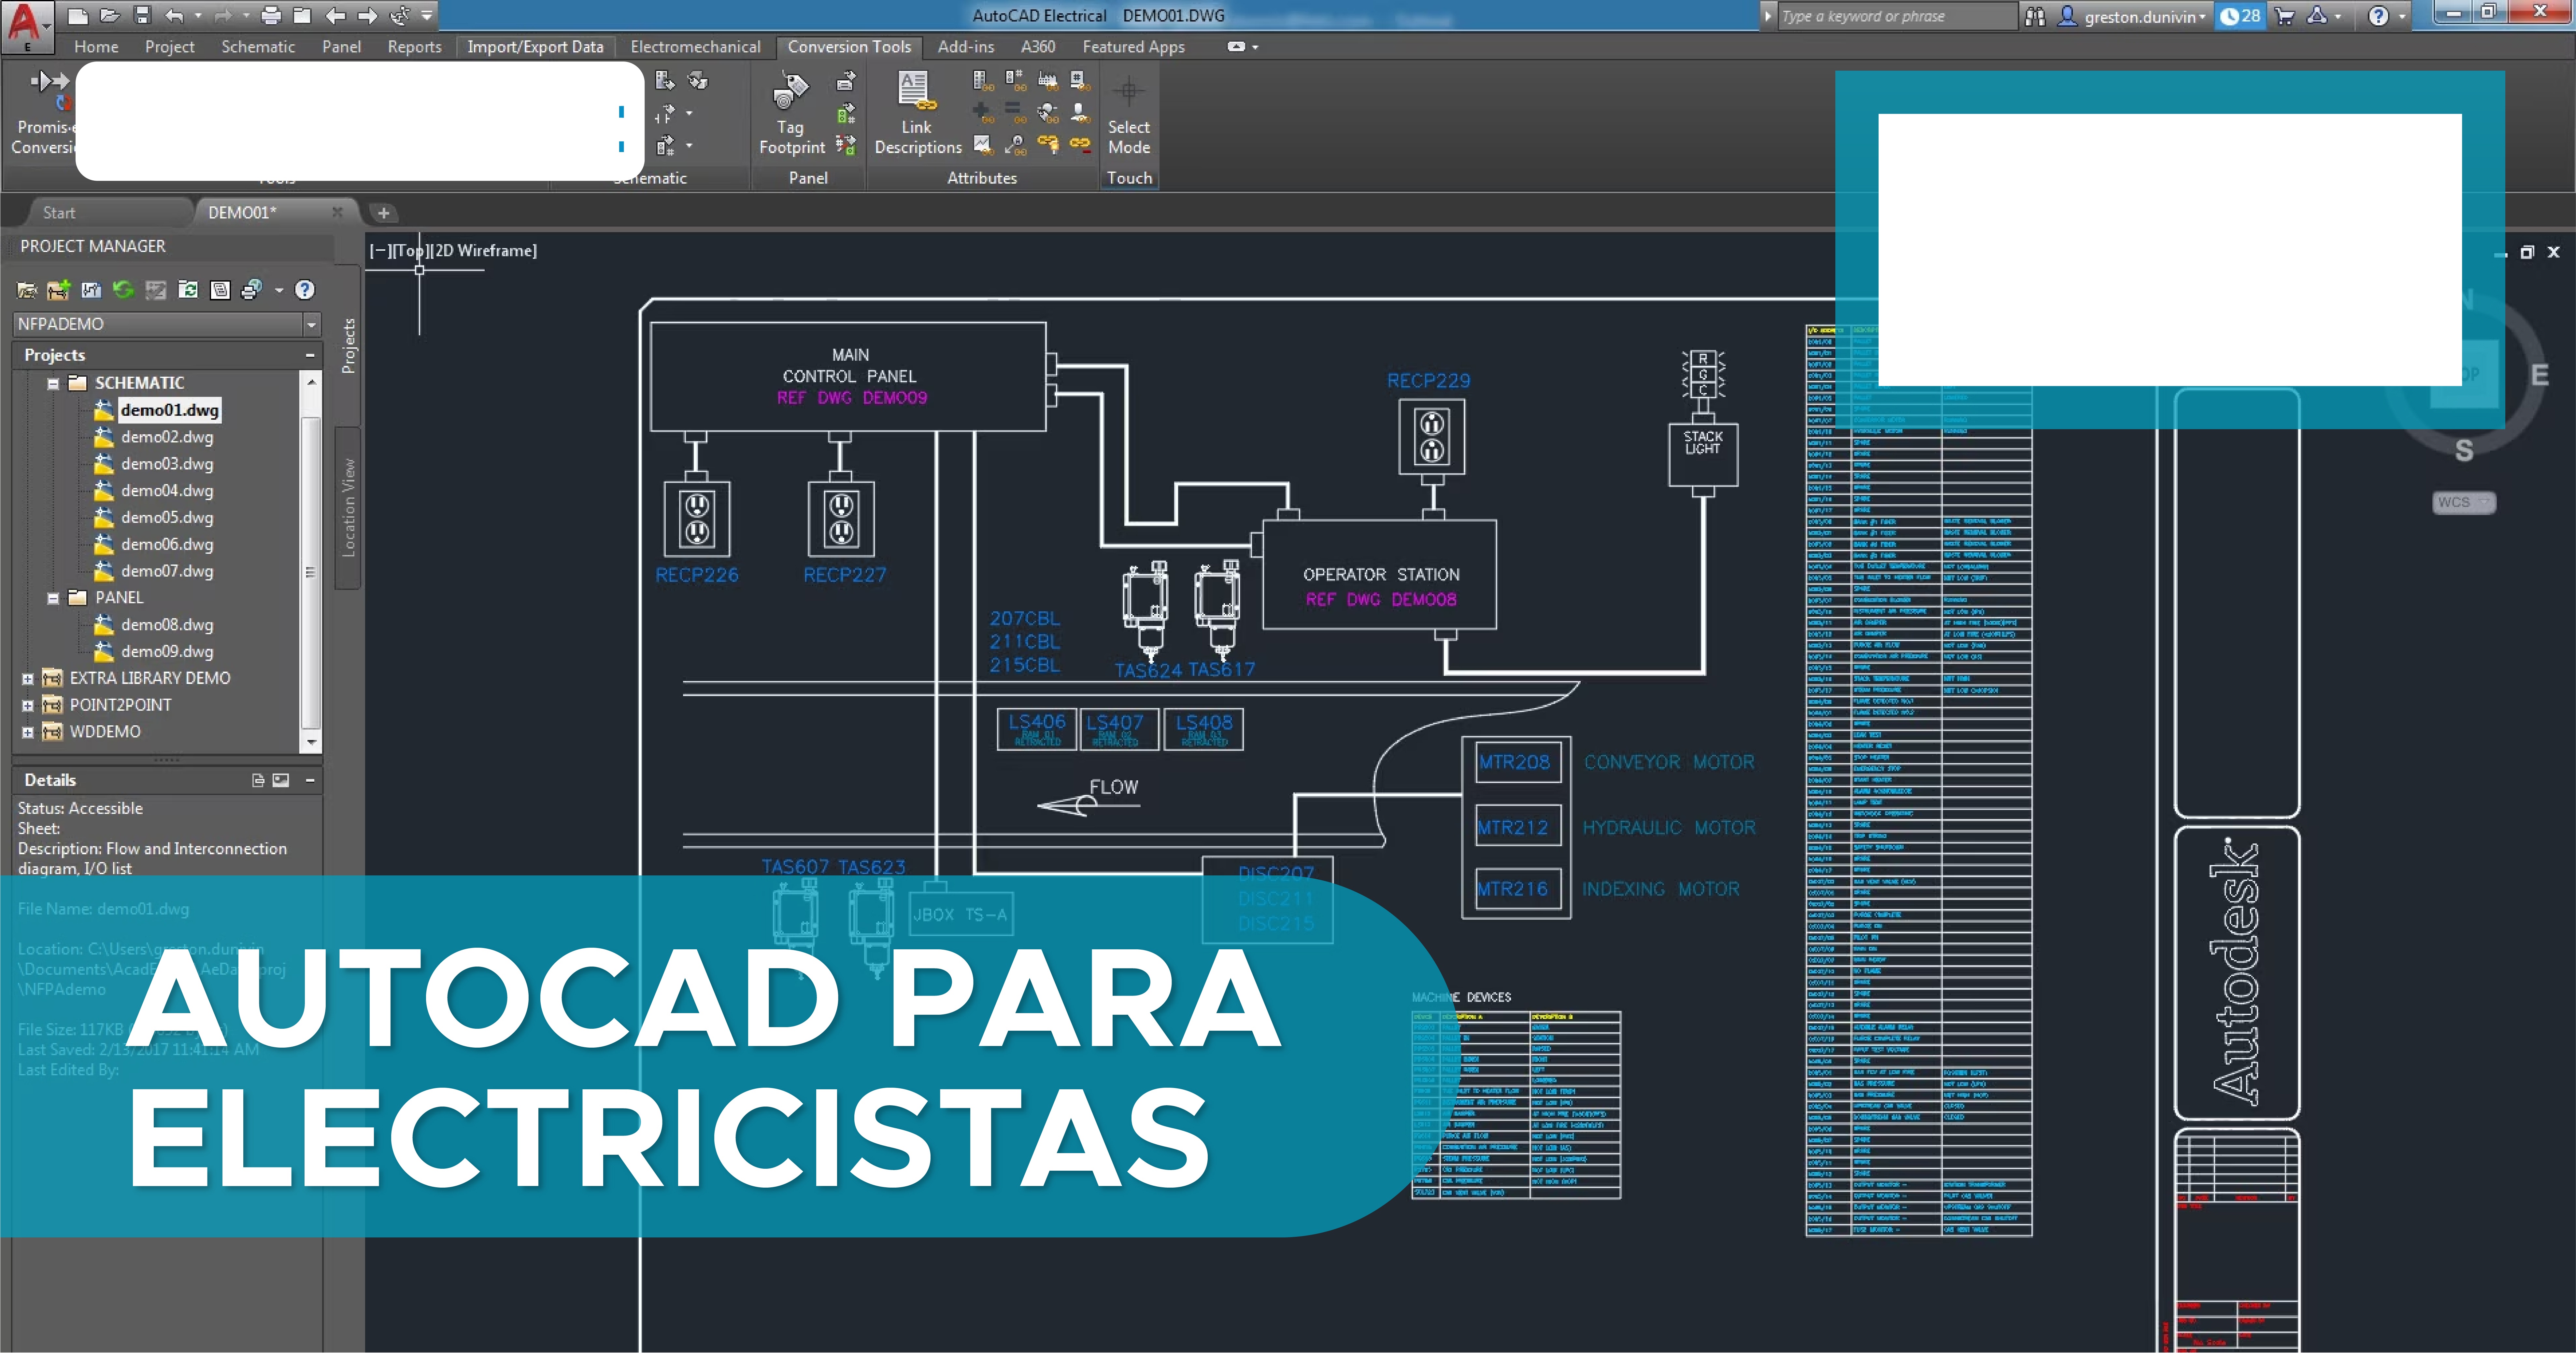This screenshot has height=1353, width=2576.
Task: Open the Undo history dropdown arrow
Action: coord(198,16)
